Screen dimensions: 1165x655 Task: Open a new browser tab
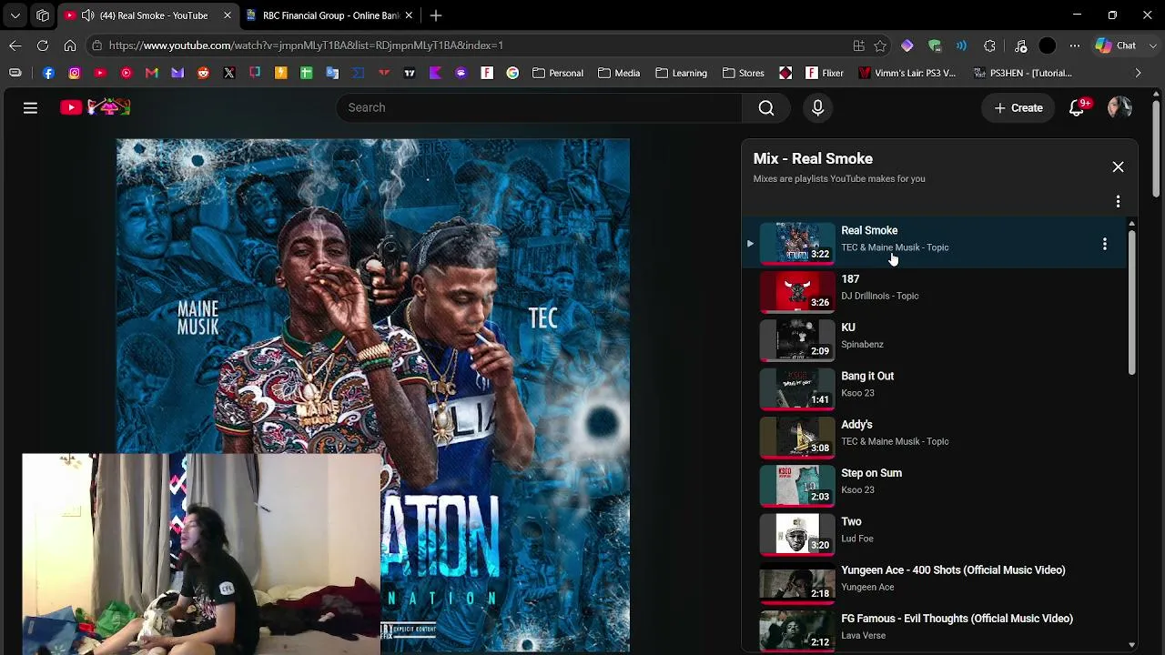pos(436,15)
